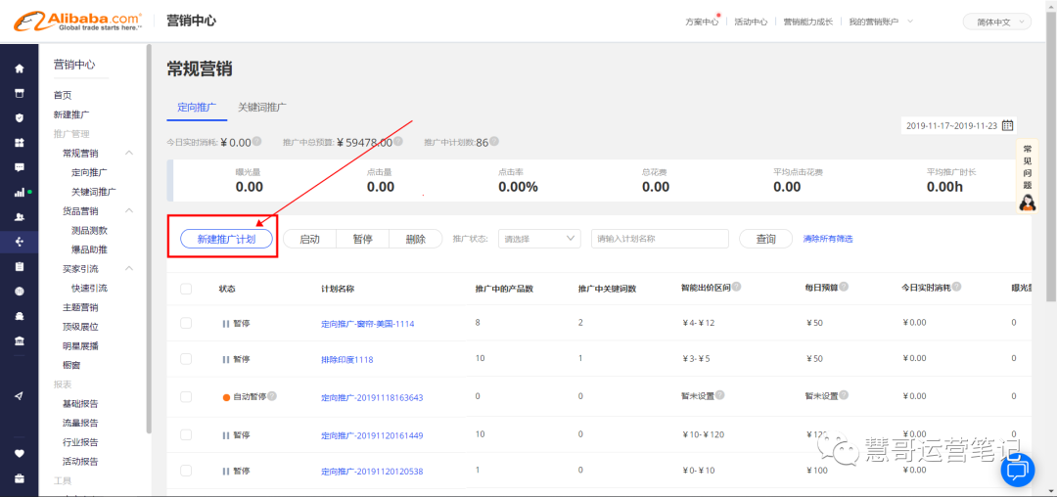Click the heart icon in dark sidebar
Screen dimensions: 1057x497
(x=19, y=453)
